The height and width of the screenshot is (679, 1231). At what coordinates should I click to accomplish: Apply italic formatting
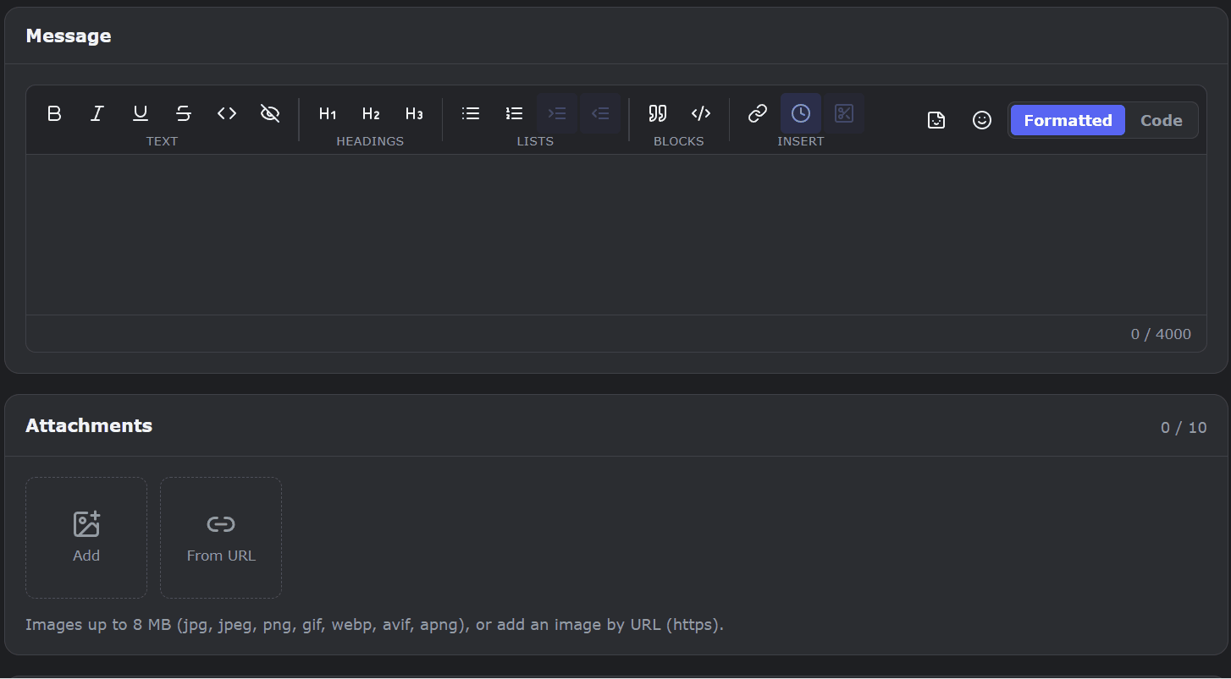point(97,113)
